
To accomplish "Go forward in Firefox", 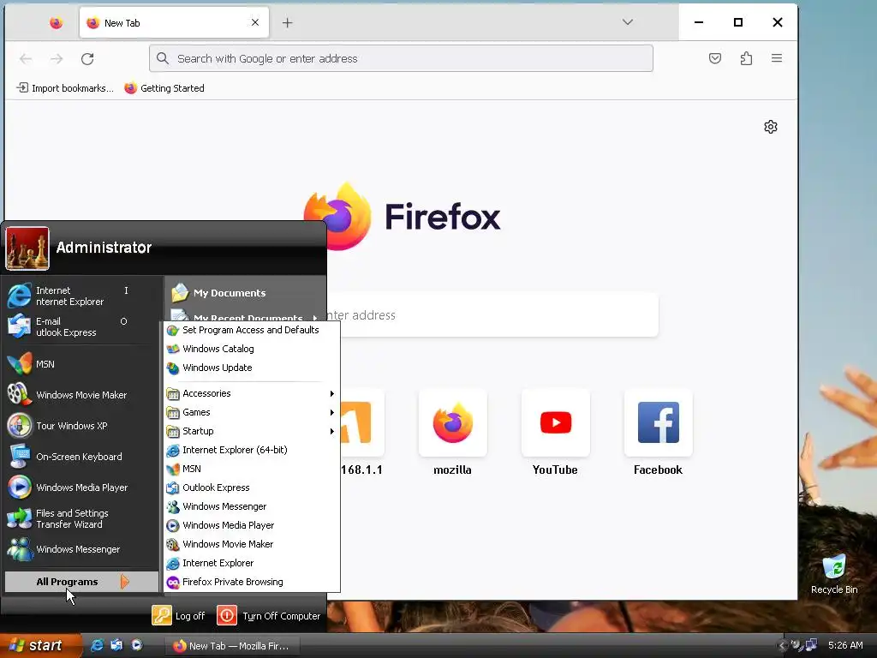I will (57, 59).
